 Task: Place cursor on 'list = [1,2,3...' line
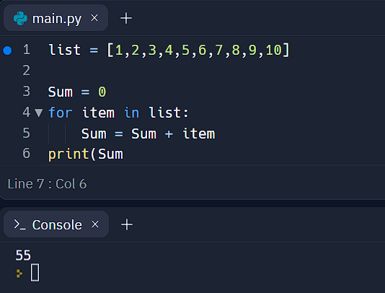pos(169,50)
